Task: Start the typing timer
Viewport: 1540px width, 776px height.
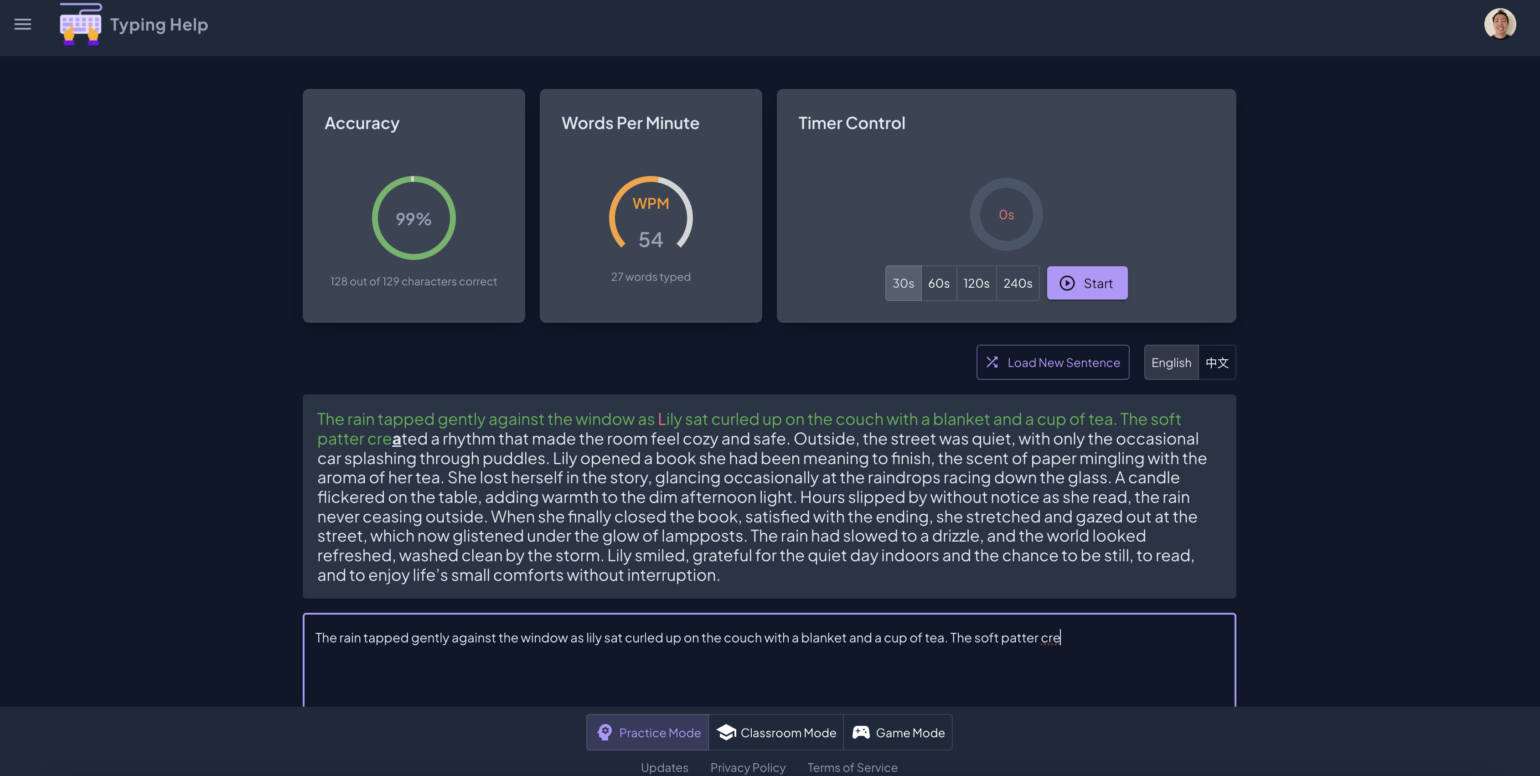Action: coord(1087,283)
